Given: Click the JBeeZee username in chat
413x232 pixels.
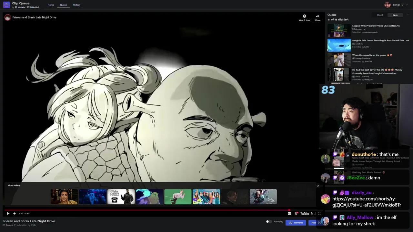Looking at the screenshot, I should pos(356,178).
